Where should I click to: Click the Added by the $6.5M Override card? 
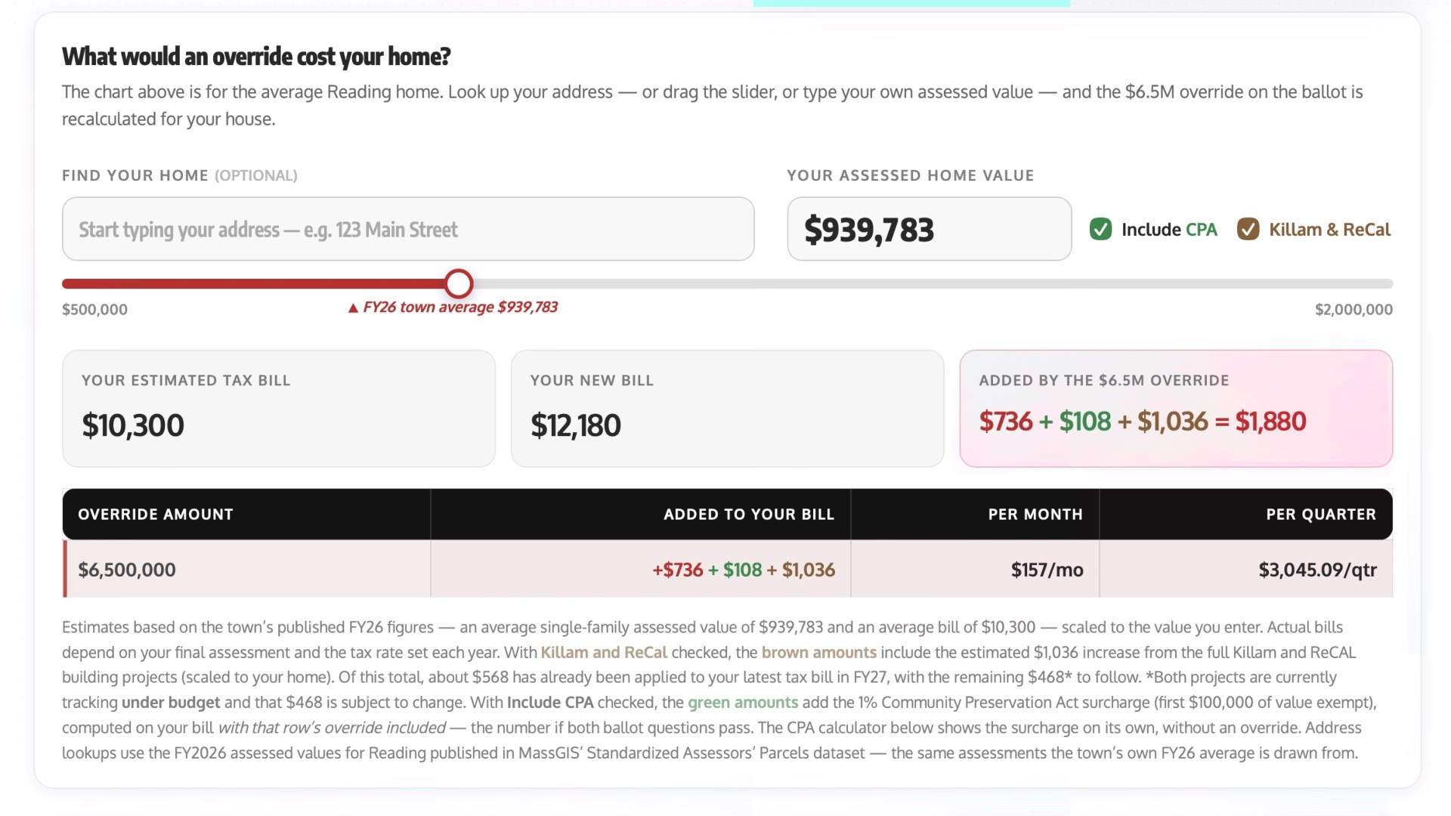coord(1176,408)
